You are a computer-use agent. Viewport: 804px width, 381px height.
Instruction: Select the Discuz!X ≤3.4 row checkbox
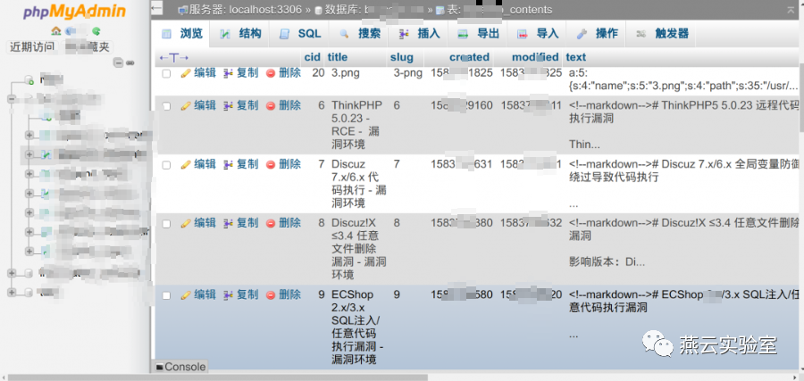(166, 224)
